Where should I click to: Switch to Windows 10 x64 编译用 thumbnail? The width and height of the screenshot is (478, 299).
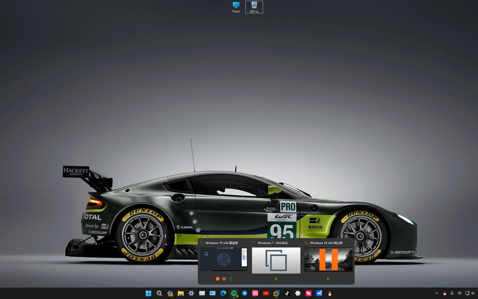tap(224, 259)
